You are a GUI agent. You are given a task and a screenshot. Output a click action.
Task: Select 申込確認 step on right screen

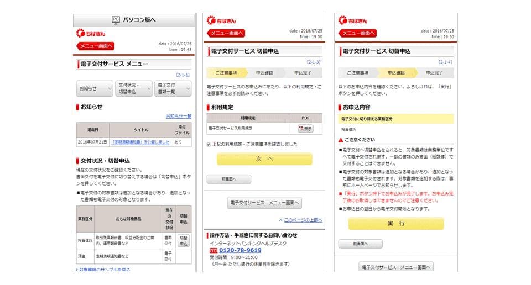[395, 72]
